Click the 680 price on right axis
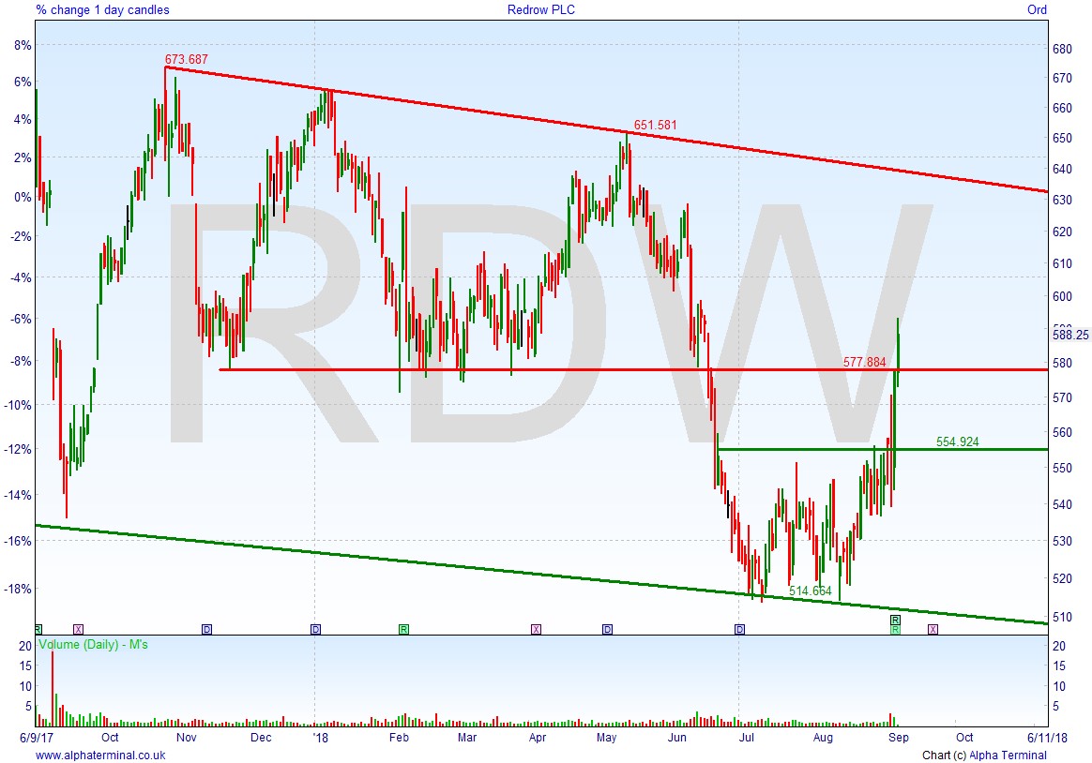Screen dimensions: 1092x763 pyautogui.click(x=1062, y=50)
